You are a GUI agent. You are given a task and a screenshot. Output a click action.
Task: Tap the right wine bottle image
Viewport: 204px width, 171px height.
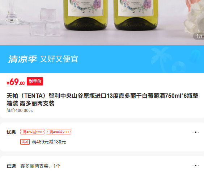[136, 15]
